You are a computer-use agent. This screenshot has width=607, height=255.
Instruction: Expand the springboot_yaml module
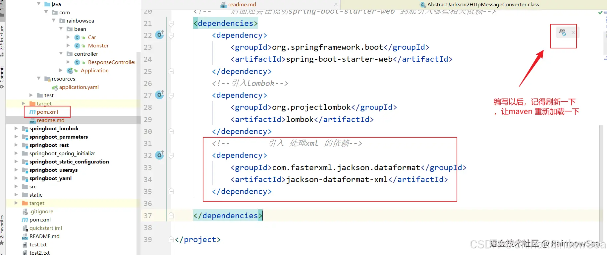click(16, 178)
